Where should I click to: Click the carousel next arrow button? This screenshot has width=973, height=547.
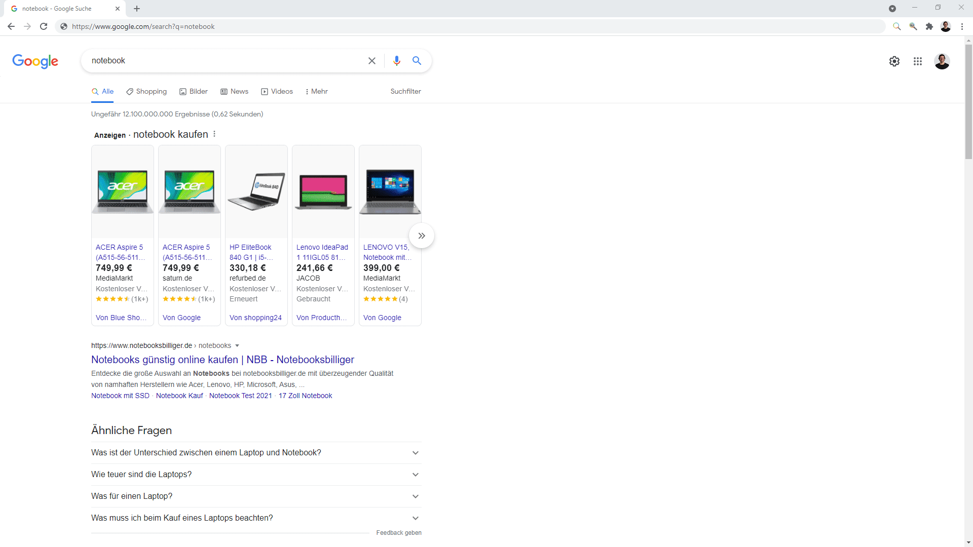pyautogui.click(x=422, y=236)
